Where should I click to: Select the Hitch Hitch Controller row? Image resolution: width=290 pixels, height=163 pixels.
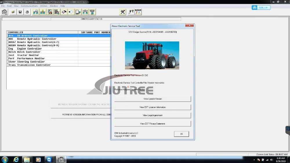[x=59, y=52]
